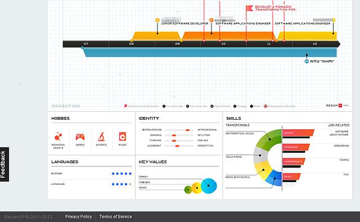Select the Expert skill level bar
360x222 pixels.
point(298,133)
